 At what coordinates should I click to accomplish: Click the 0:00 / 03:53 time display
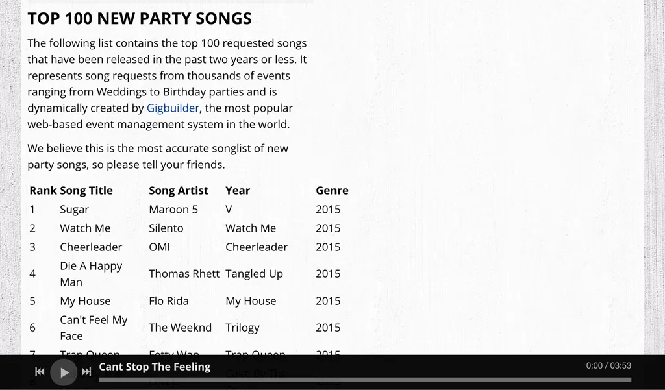pyautogui.click(x=609, y=365)
